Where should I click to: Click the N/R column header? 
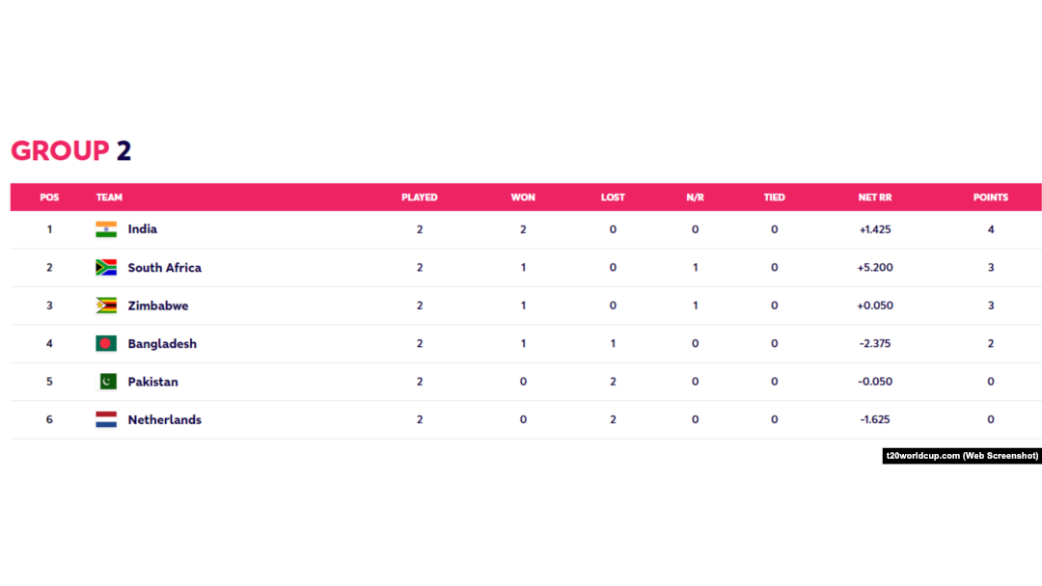tap(695, 198)
